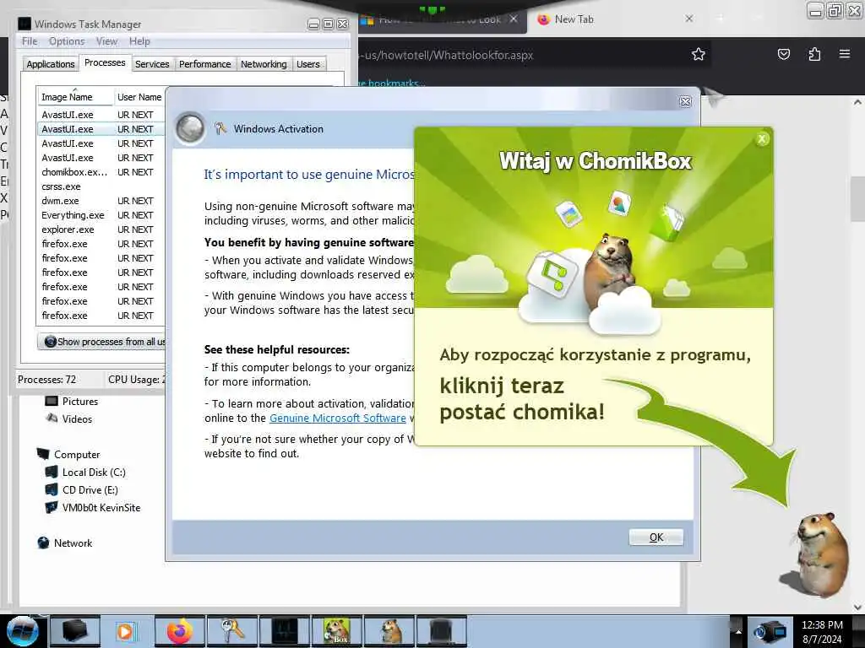Open the Pocket save icon in Firefox
865x648 pixels.
pos(783,54)
